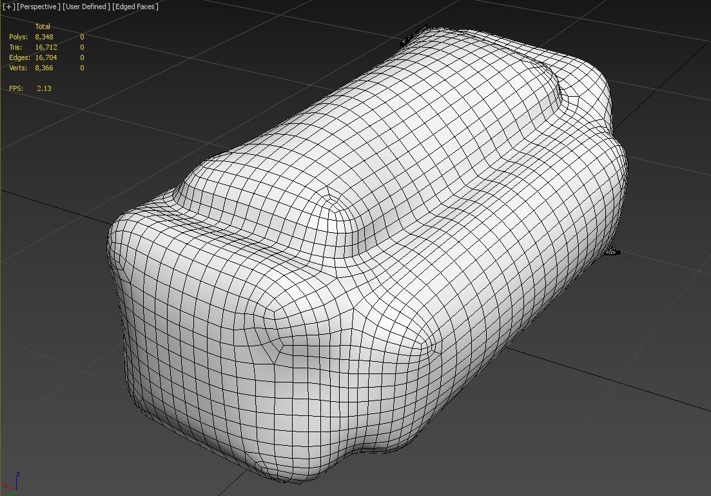Click the FPS value 2.13
Viewport: 711px width, 496px height.
coord(44,88)
